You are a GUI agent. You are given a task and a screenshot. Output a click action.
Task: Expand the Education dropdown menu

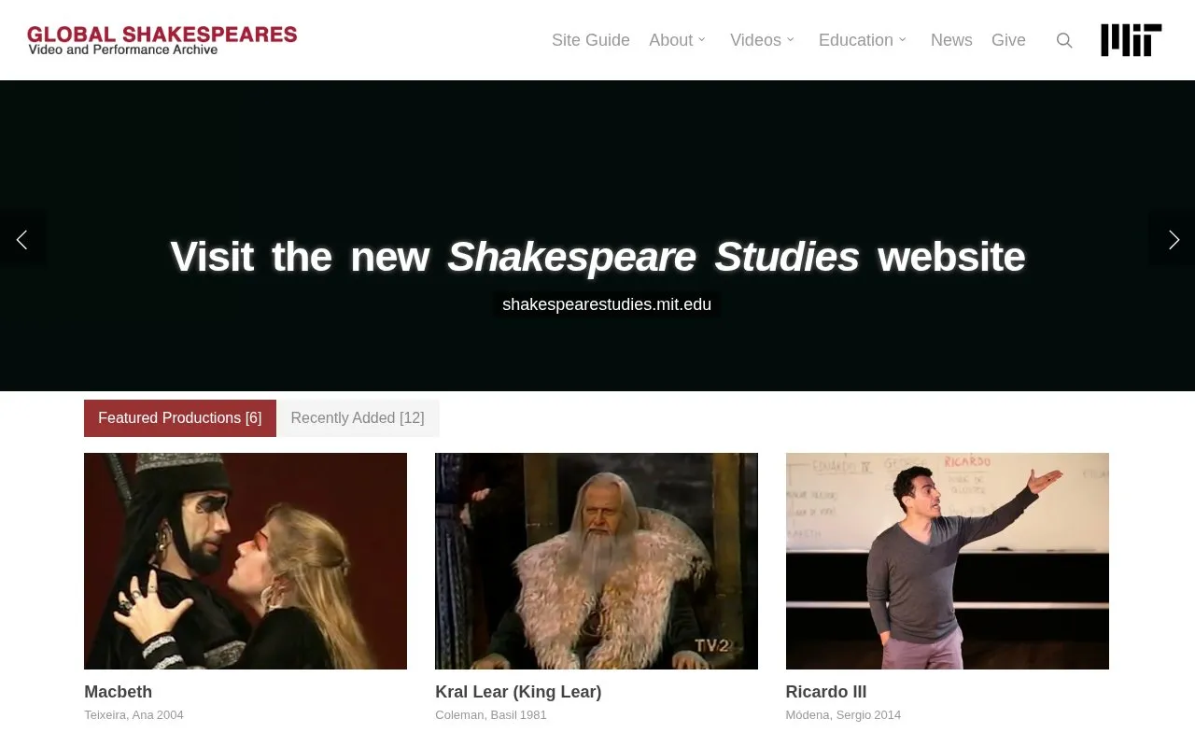point(863,40)
